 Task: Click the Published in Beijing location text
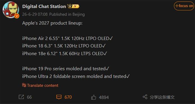pos(67,14)
